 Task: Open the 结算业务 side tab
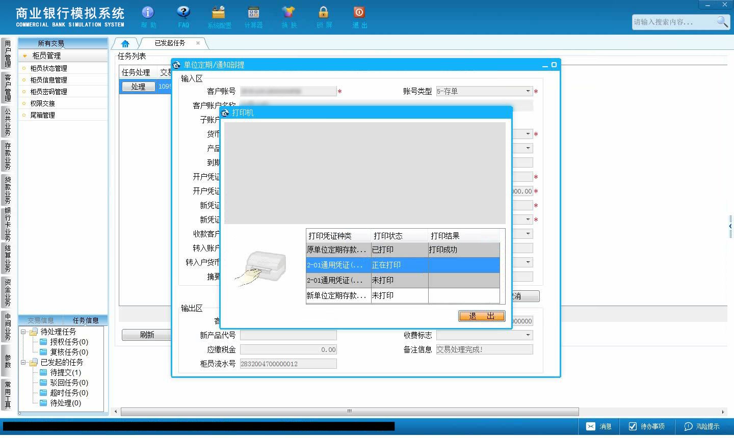click(8, 258)
